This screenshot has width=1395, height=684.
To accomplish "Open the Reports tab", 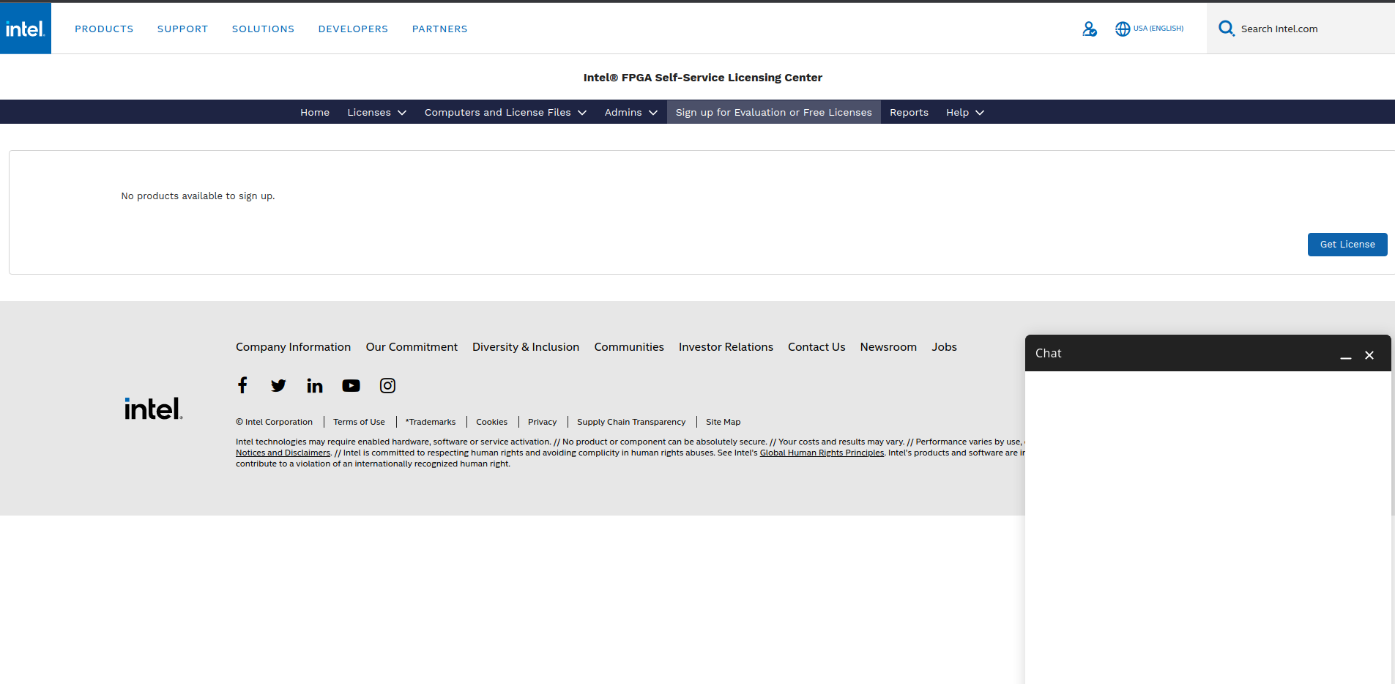I will (x=909, y=112).
